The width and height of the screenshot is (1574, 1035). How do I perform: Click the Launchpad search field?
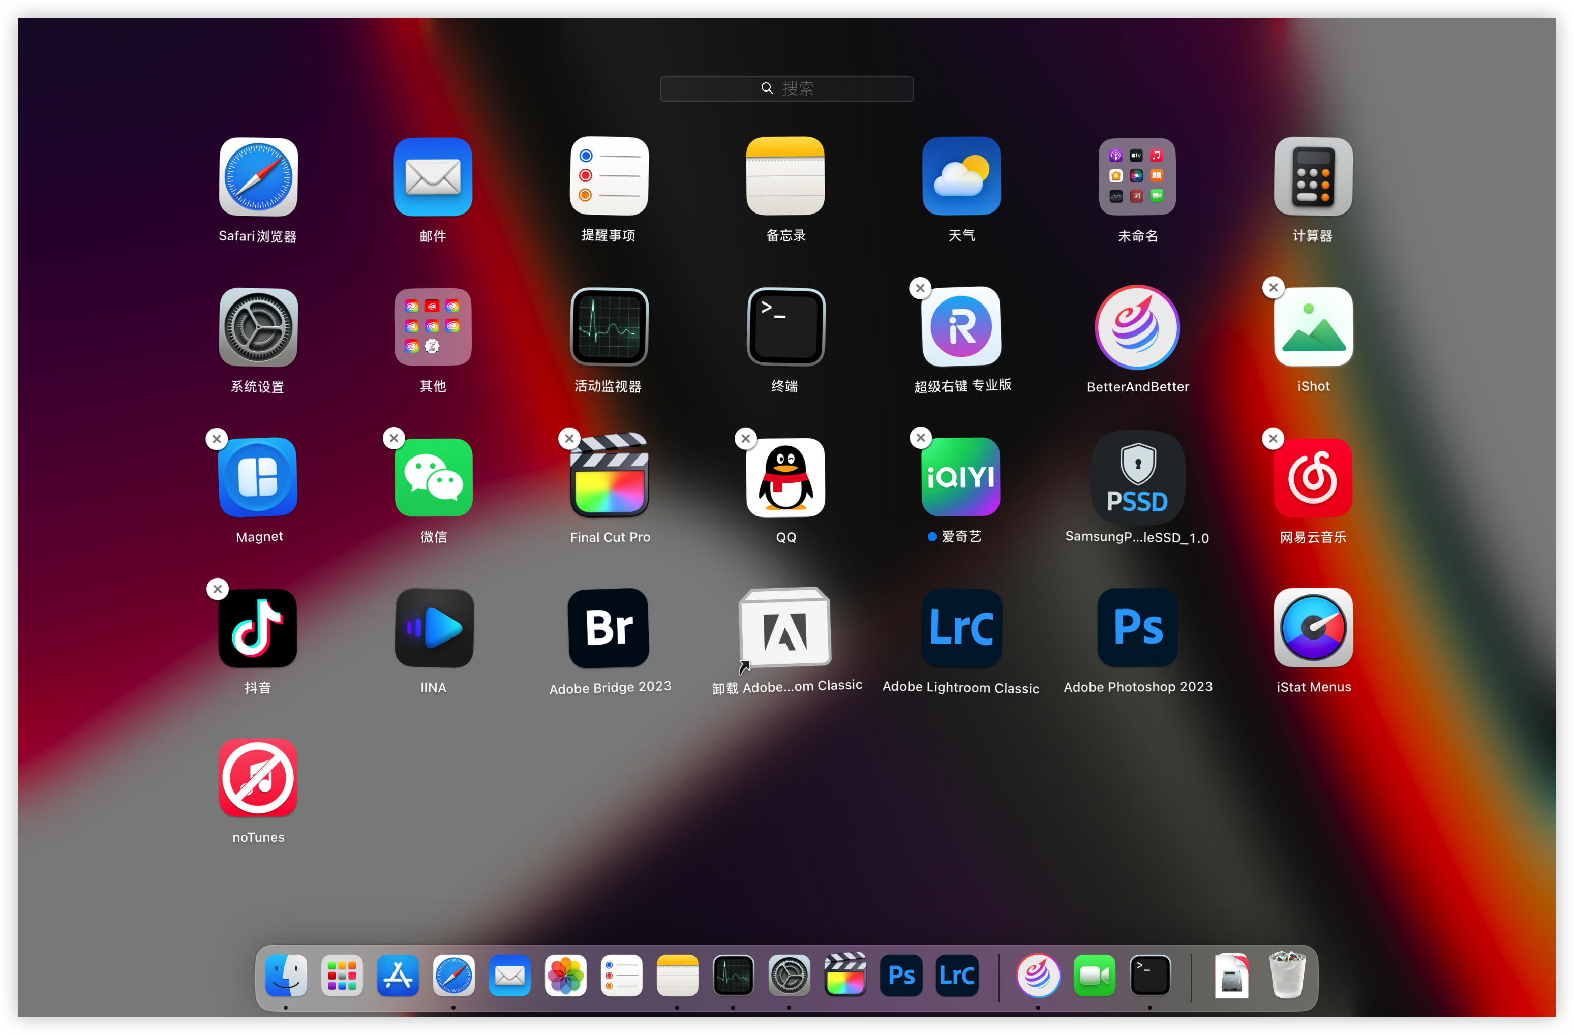pos(786,88)
